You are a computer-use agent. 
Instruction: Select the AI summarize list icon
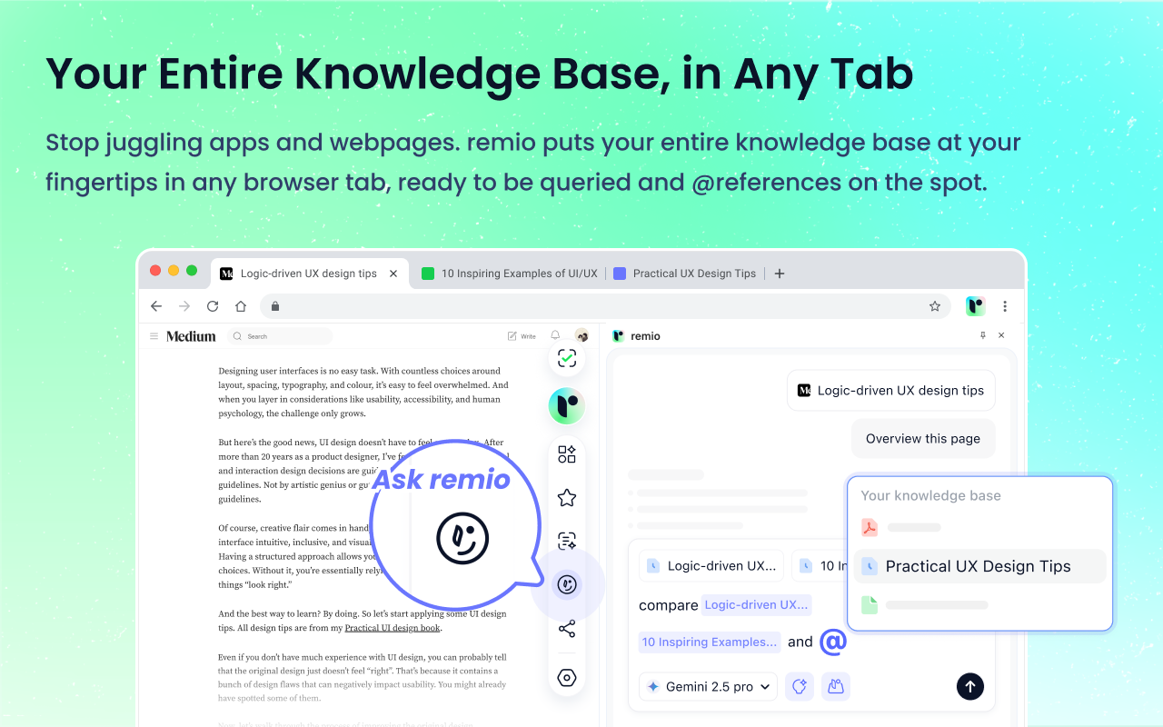(566, 540)
